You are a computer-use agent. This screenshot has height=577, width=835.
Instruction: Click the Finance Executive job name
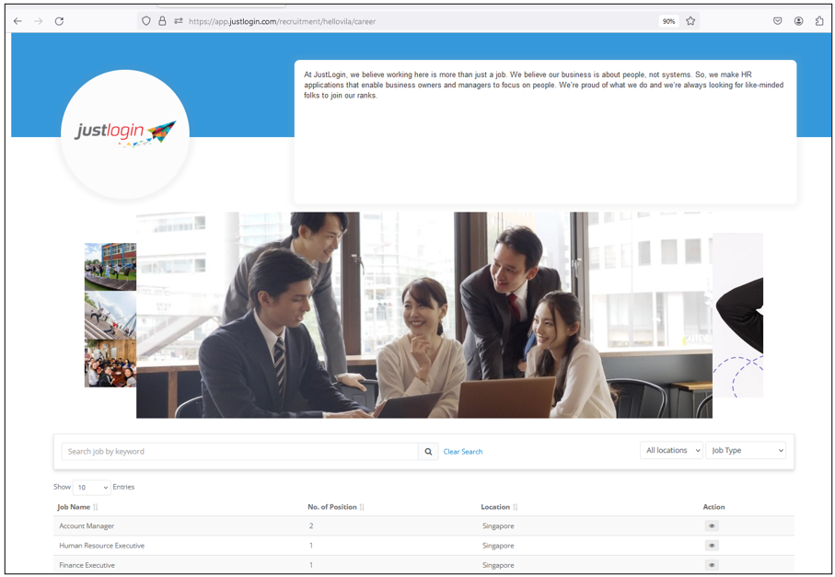tap(87, 565)
